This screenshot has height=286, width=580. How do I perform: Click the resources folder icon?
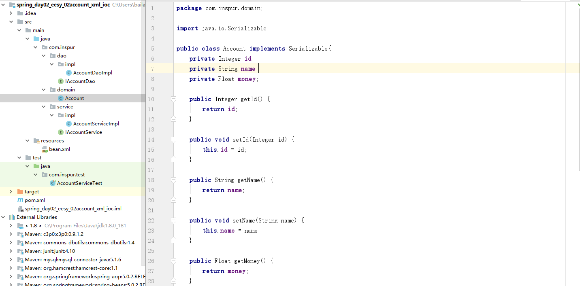(x=36, y=141)
